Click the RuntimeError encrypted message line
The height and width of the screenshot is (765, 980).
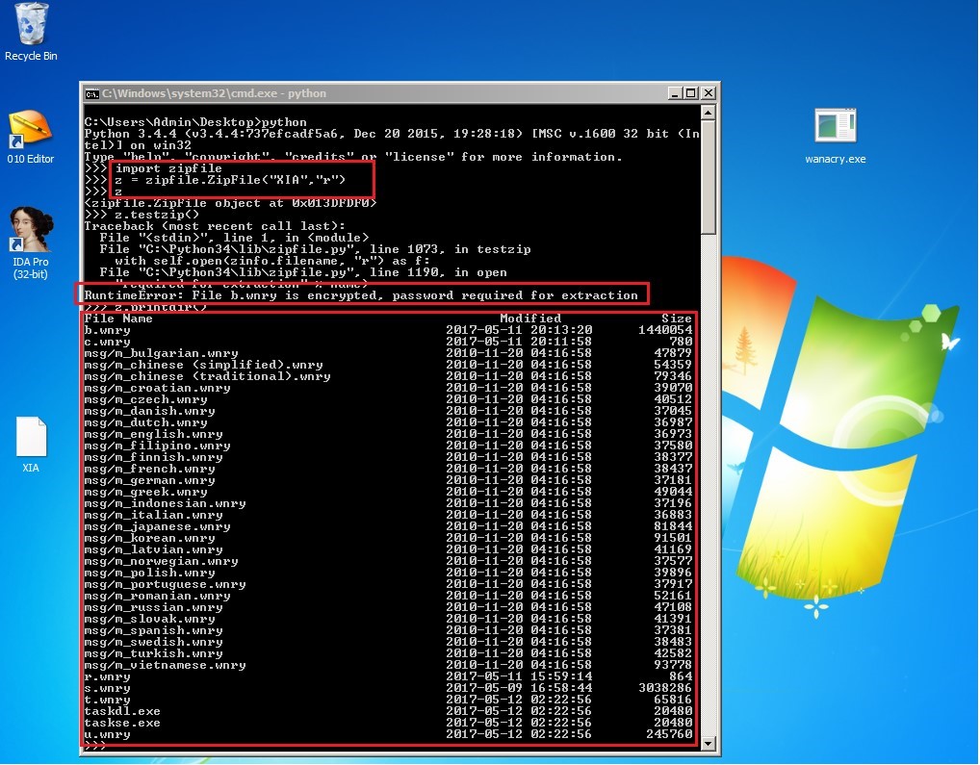(x=361, y=295)
